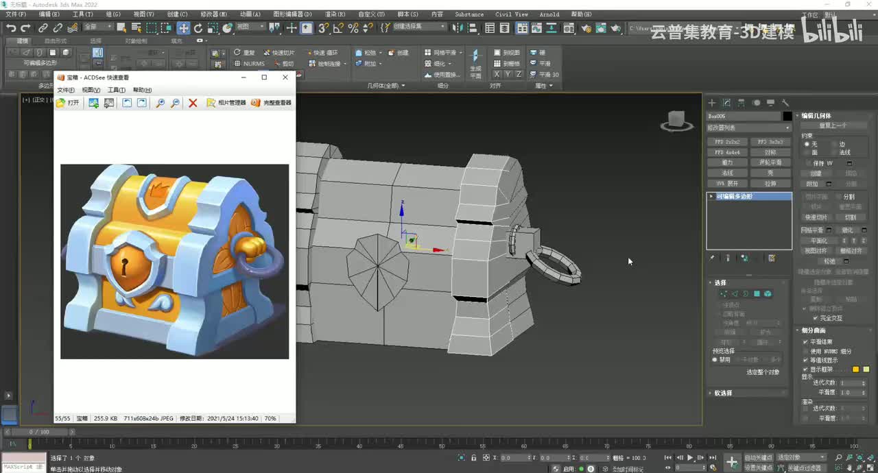This screenshot has width=878, height=473.
Task: Click the 自动关键点 auto key button
Action: [x=758, y=457]
